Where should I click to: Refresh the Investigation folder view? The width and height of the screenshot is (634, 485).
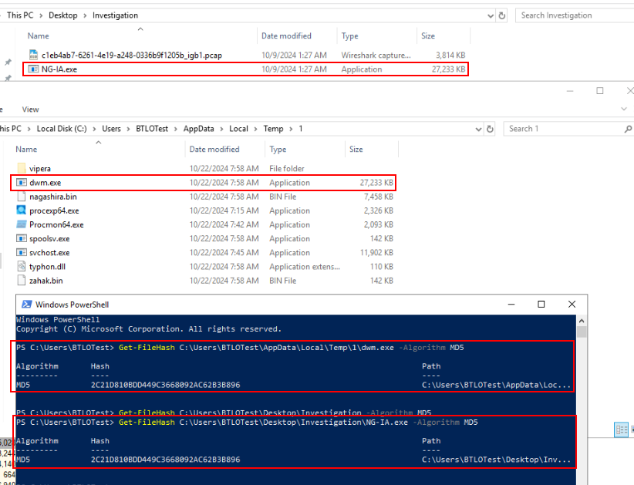coord(502,15)
